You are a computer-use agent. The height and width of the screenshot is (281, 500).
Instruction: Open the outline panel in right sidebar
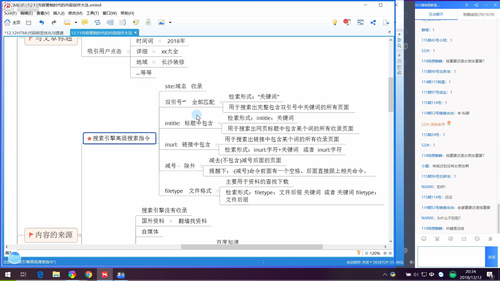pyautogui.click(x=399, y=40)
